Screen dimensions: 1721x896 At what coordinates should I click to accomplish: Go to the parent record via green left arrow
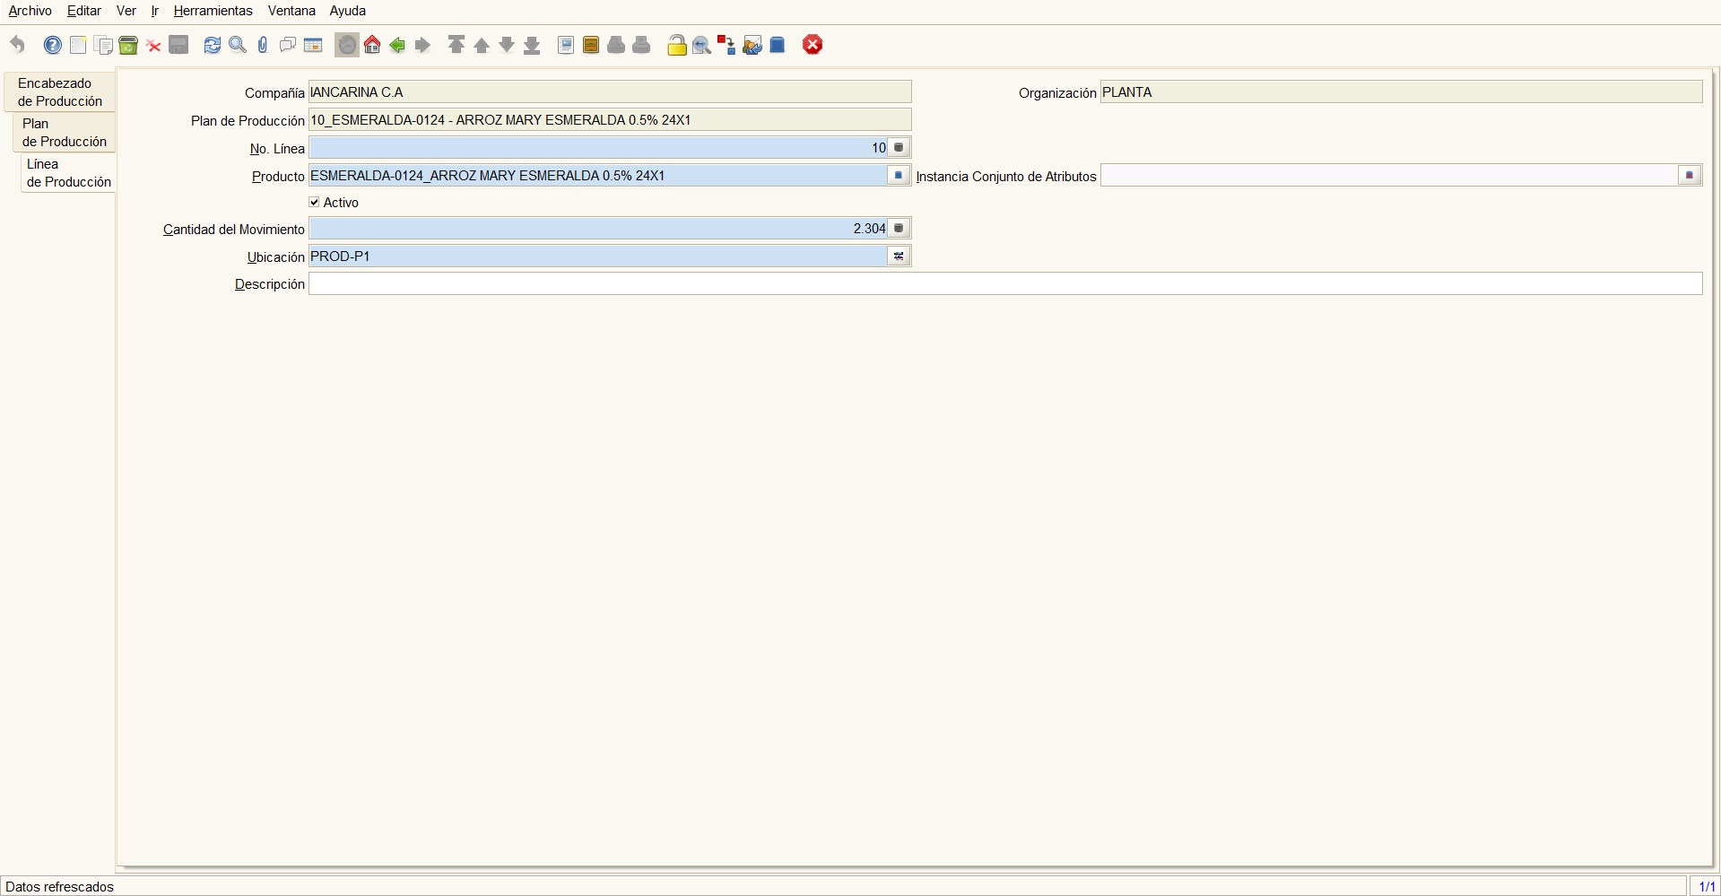click(397, 45)
